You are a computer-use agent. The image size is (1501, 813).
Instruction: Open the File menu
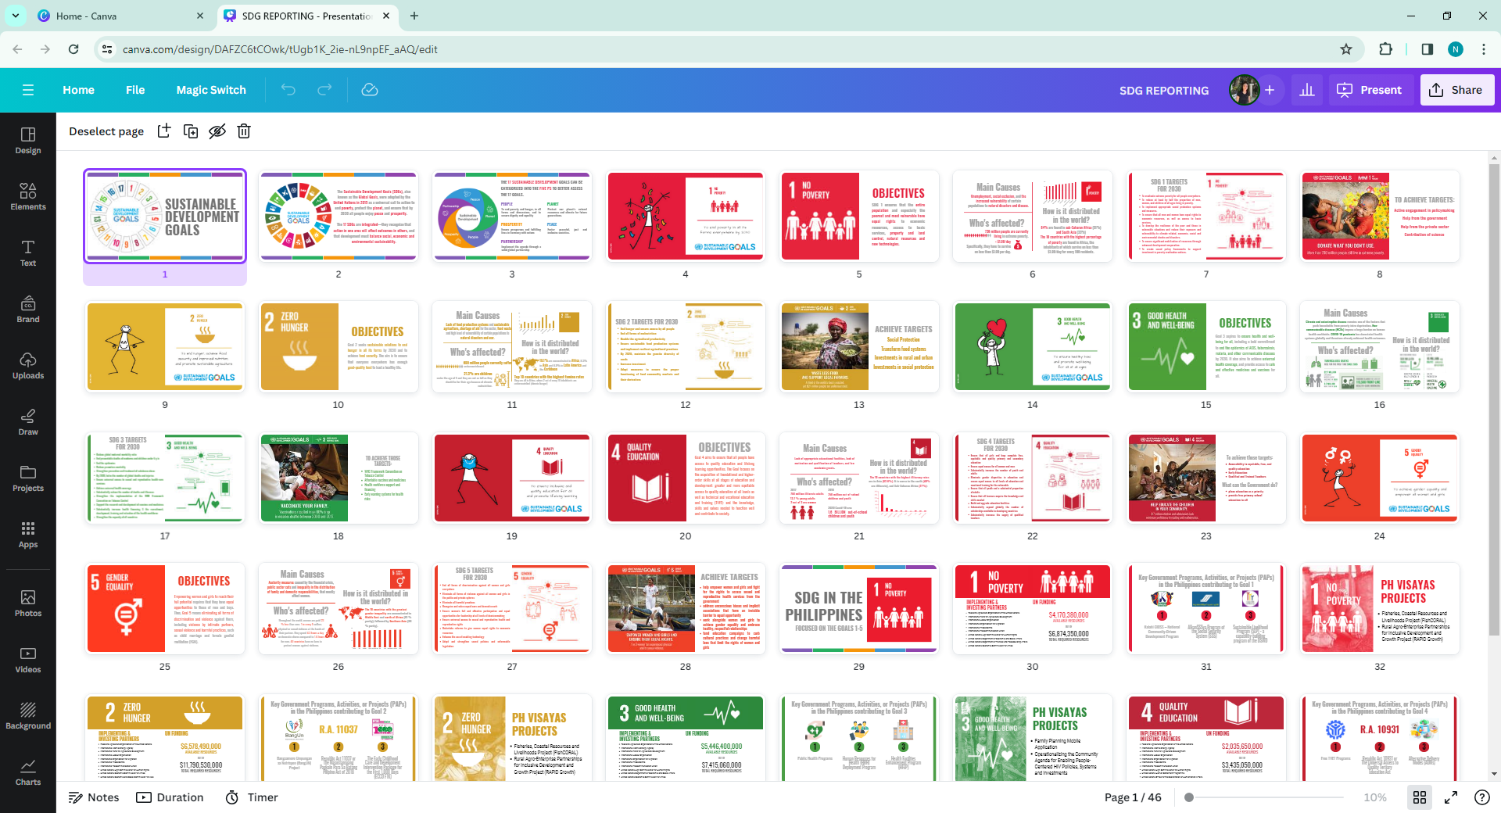135,90
